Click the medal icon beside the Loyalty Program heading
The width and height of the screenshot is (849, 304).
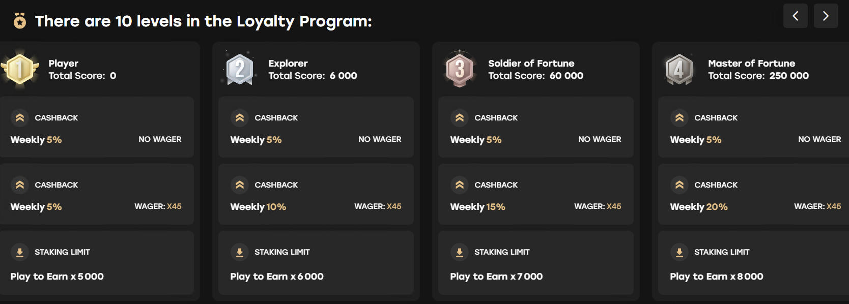click(x=20, y=21)
